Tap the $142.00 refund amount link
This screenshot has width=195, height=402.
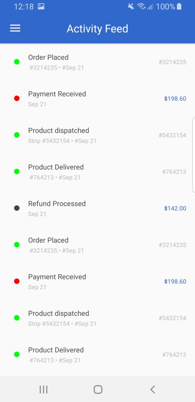175,208
